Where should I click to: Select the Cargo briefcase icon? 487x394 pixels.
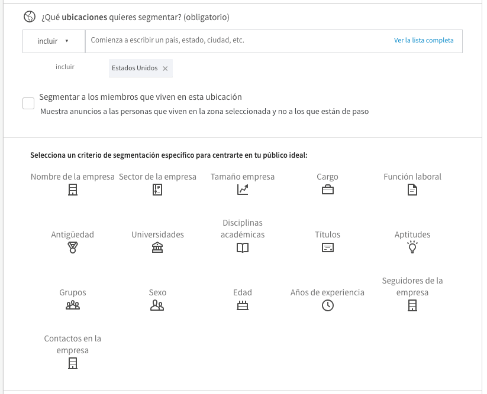(328, 190)
